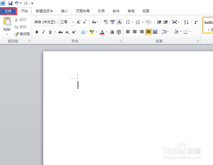
Task: Open the font color dropdown arrow
Action: coord(107,32)
